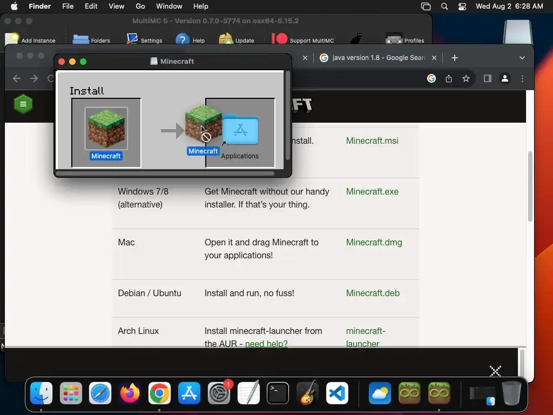Download Minecraft.exe link
The image size is (553, 415).
point(372,192)
